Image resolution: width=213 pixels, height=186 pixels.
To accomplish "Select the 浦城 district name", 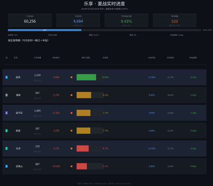I will 18,95.
